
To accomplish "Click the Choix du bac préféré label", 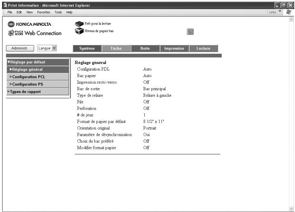I will click(95, 141).
